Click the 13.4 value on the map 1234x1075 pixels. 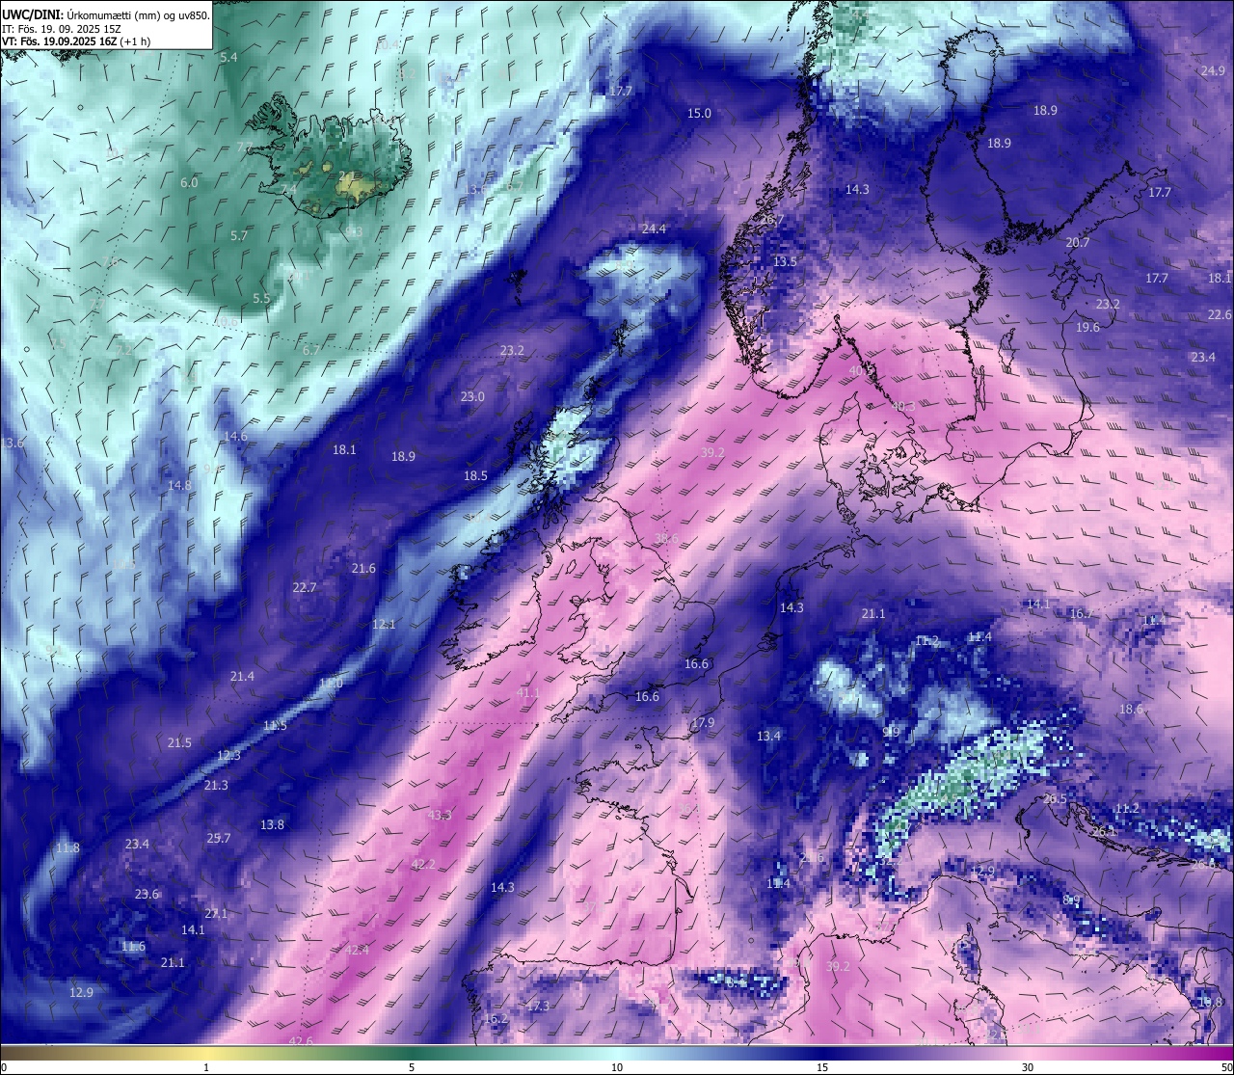pyautogui.click(x=768, y=737)
